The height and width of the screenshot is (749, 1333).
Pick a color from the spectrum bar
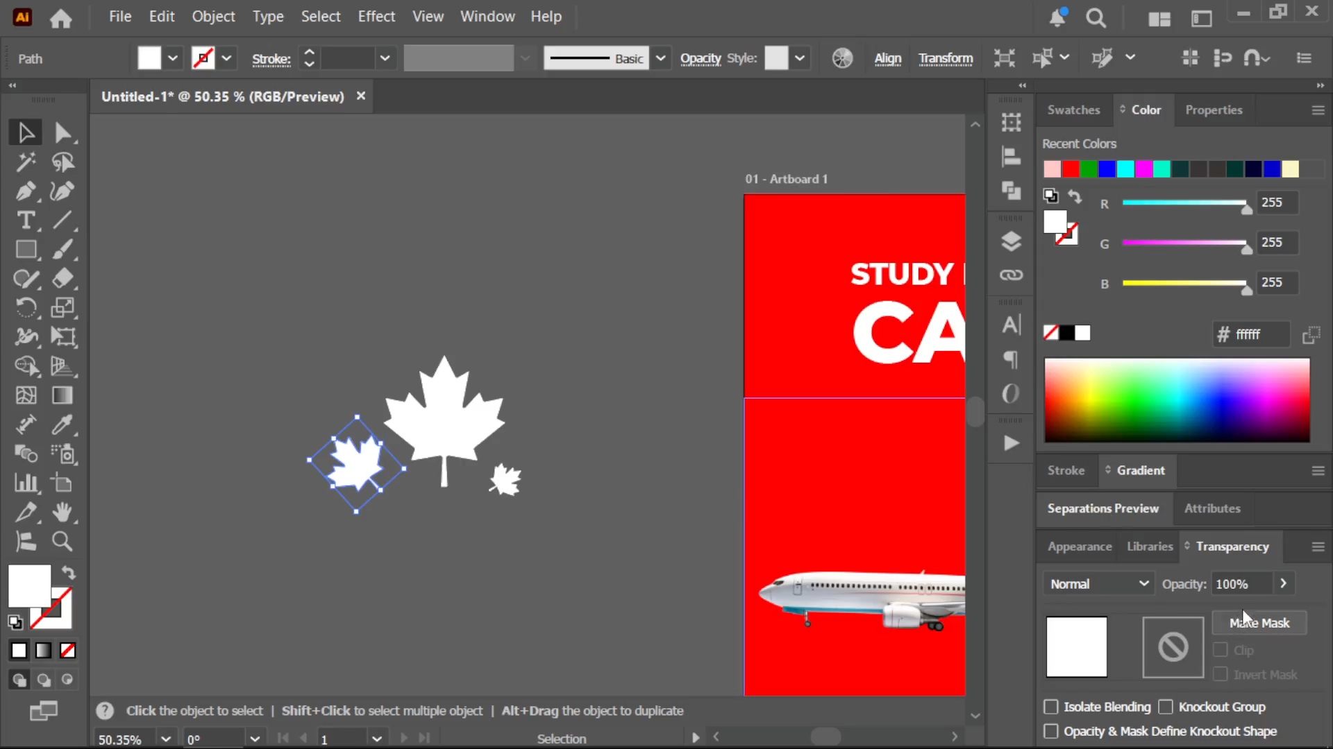click(1177, 400)
